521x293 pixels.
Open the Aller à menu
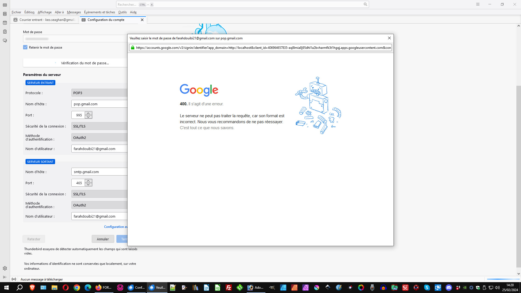59,12
